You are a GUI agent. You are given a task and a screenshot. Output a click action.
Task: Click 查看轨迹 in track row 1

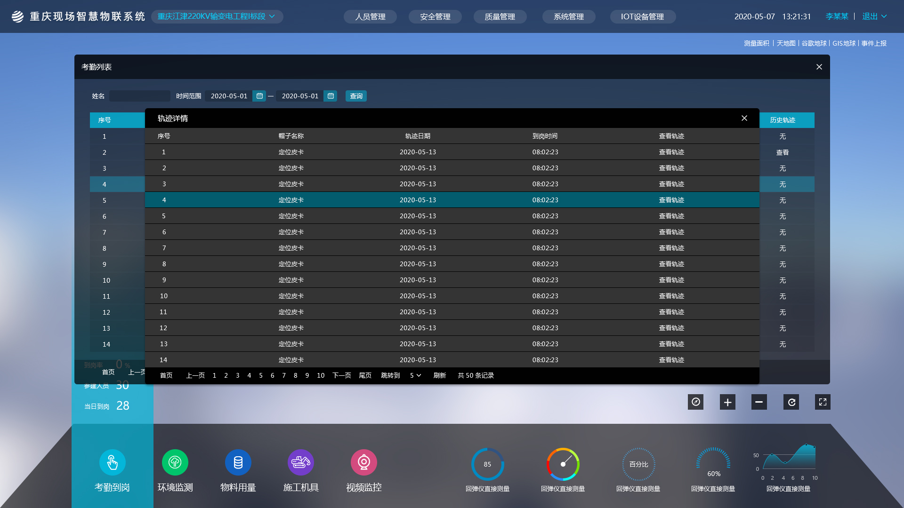click(671, 152)
